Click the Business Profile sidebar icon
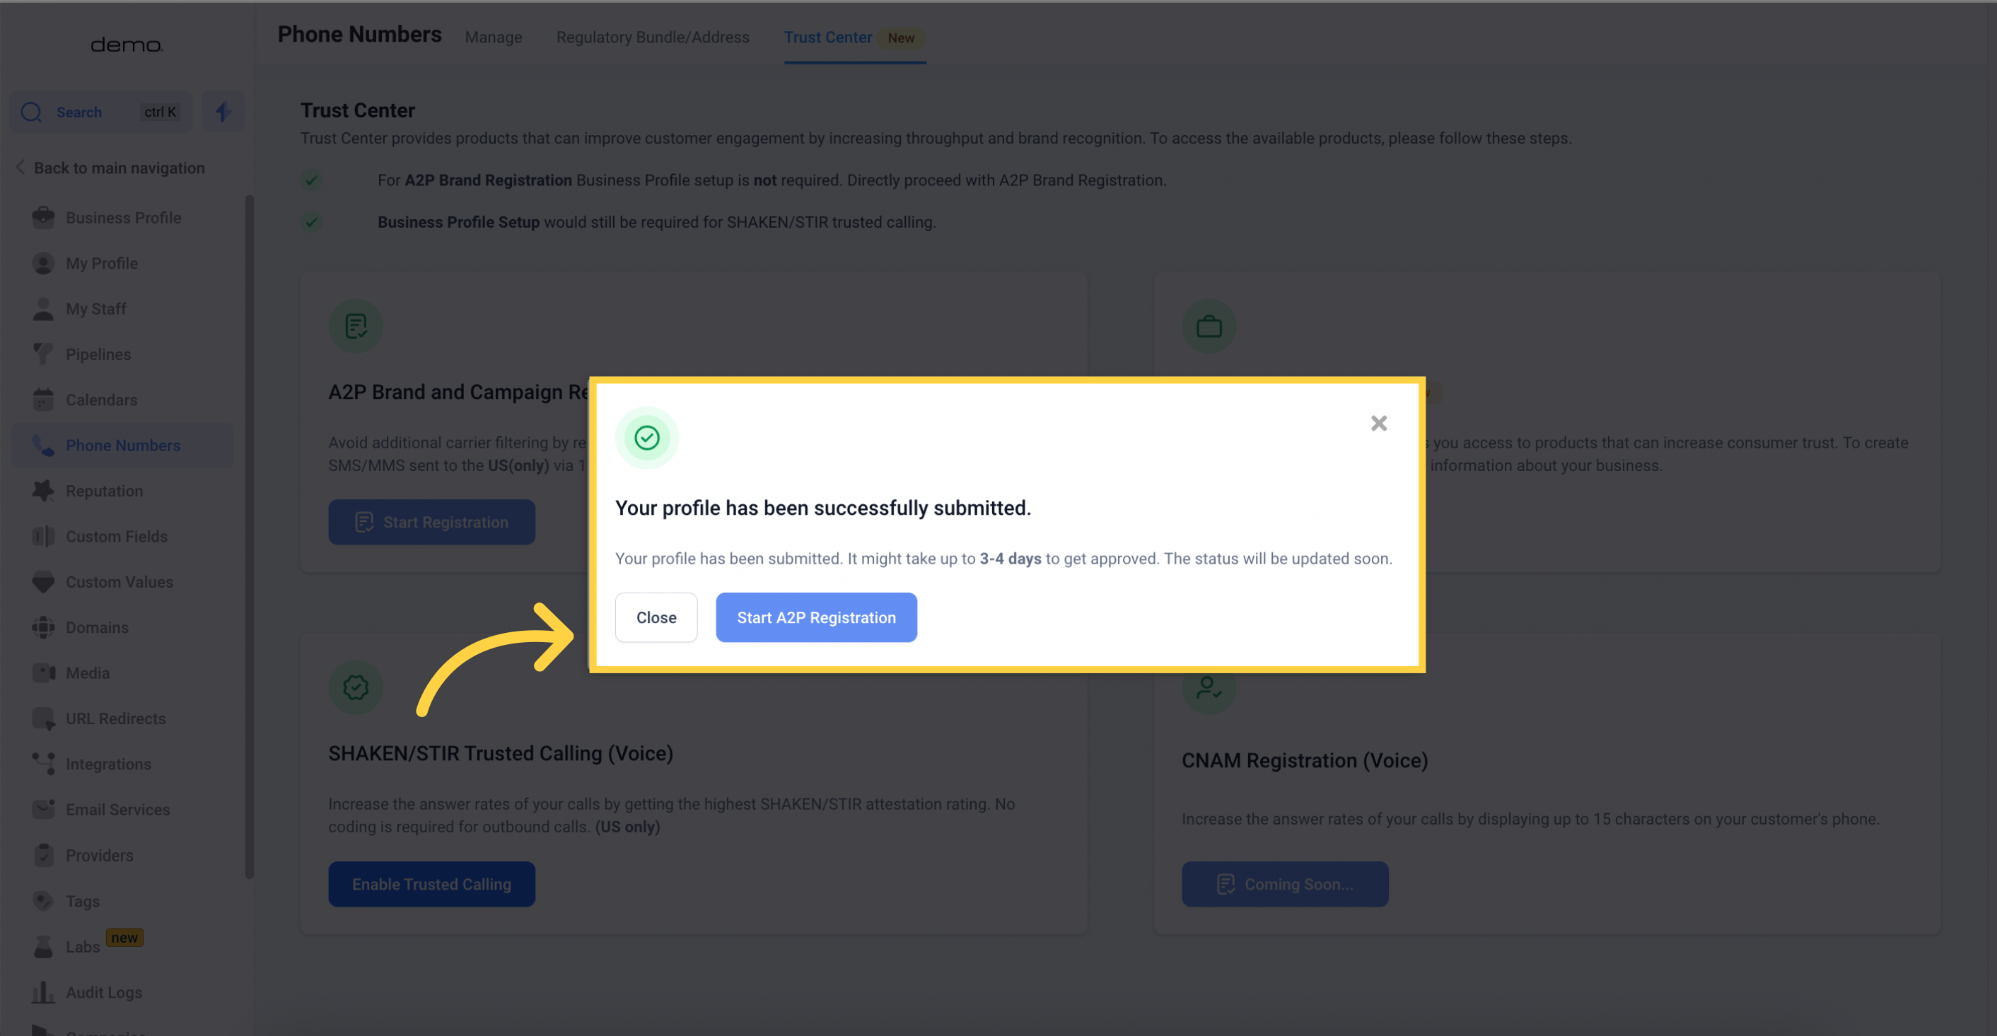1997x1036 pixels. 44,216
